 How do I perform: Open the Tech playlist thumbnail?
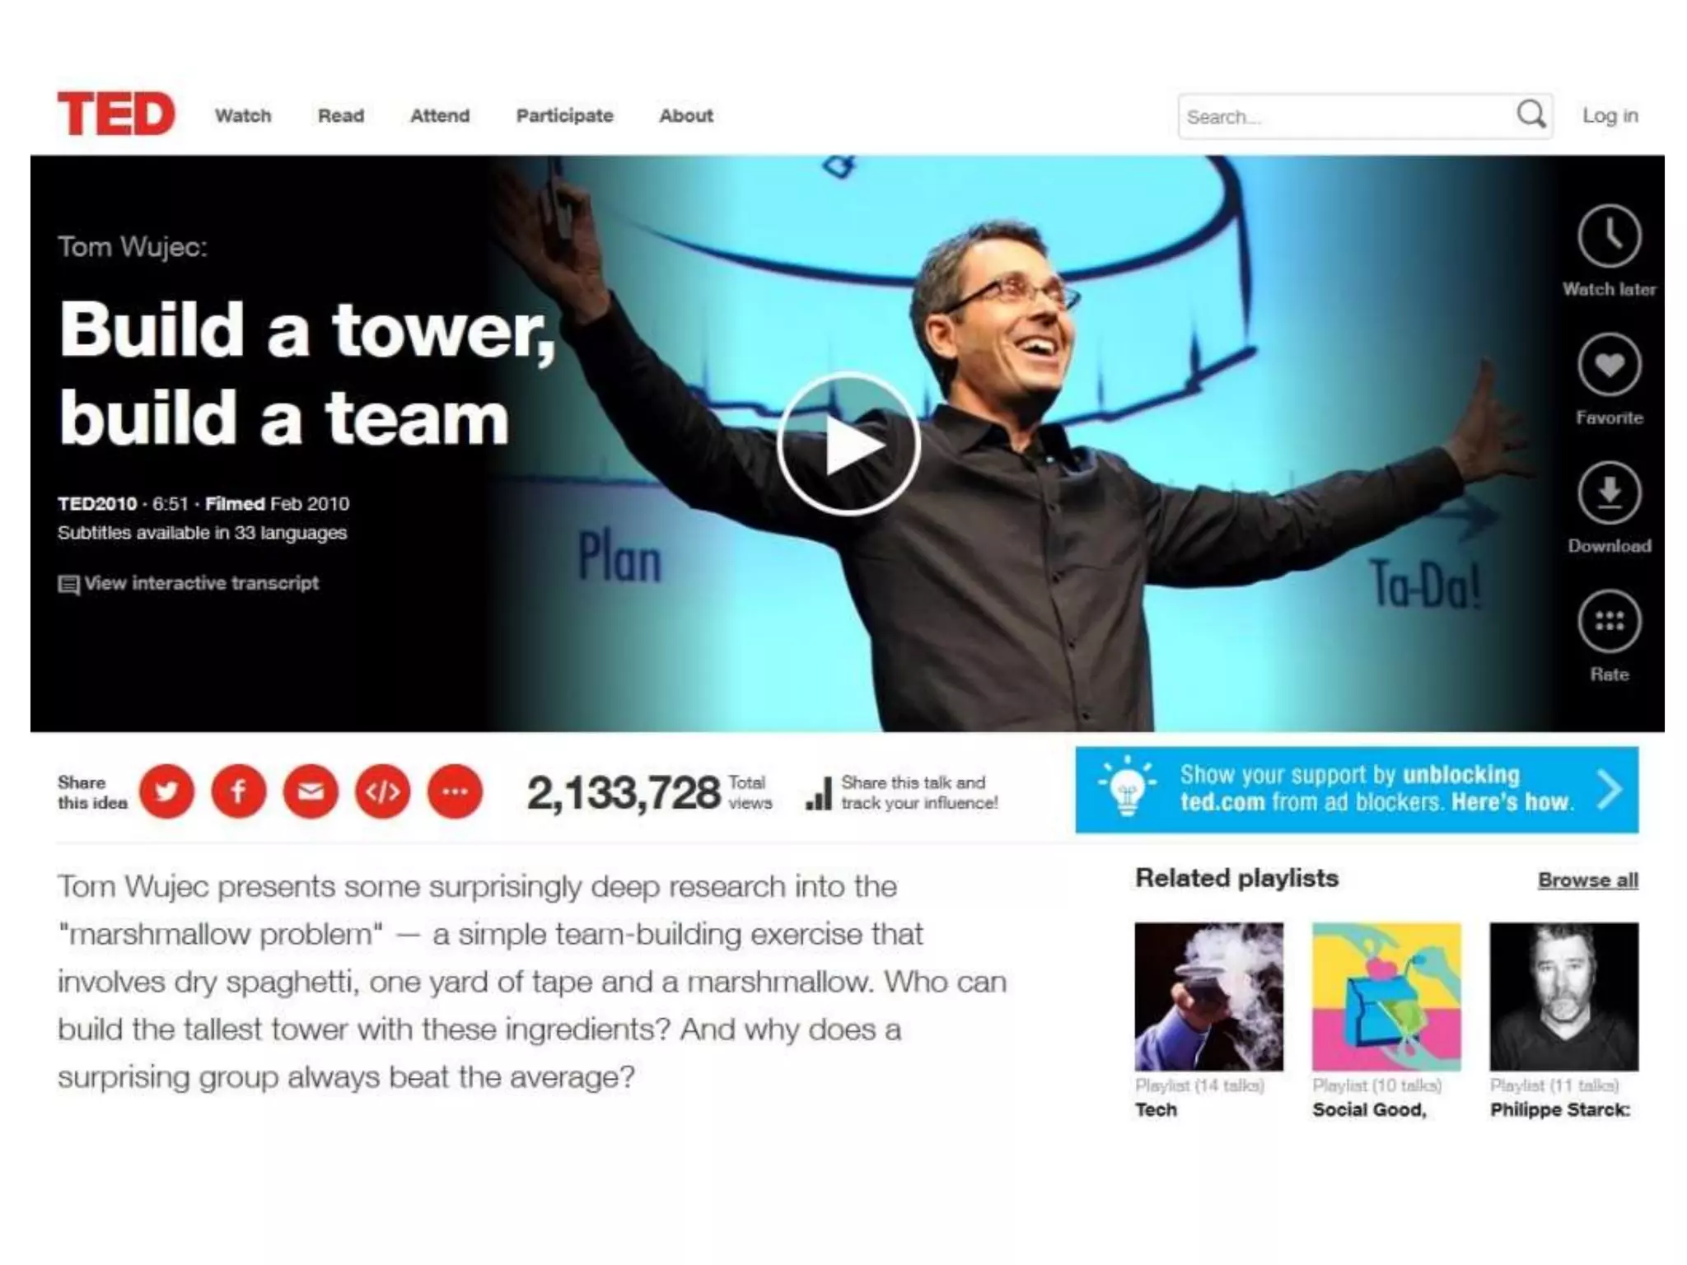[1208, 996]
